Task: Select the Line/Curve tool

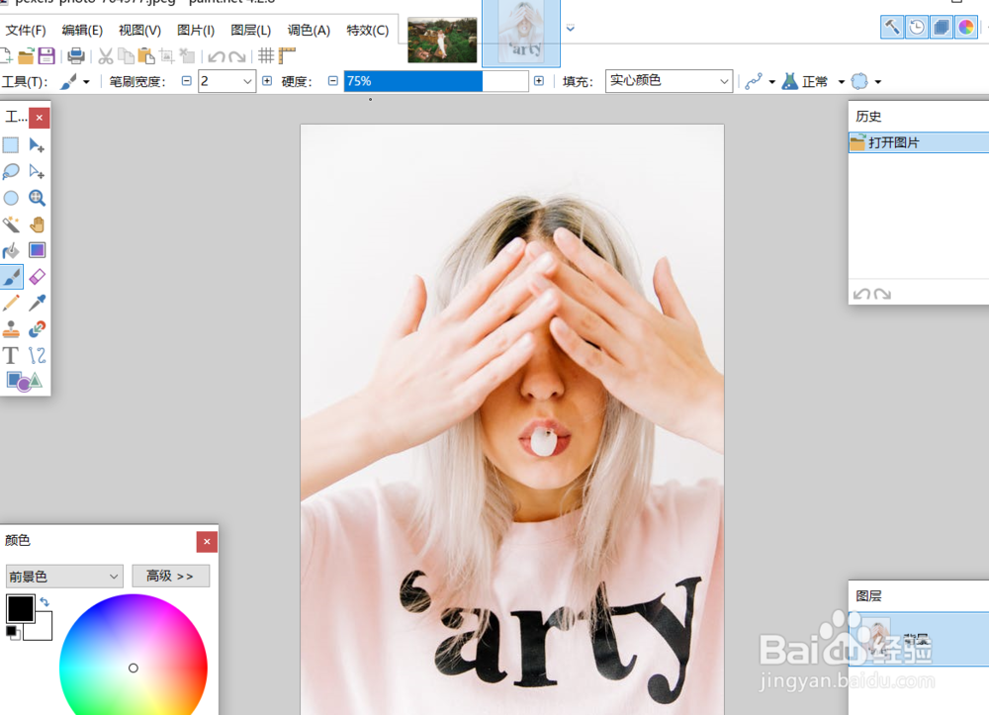Action: point(37,356)
